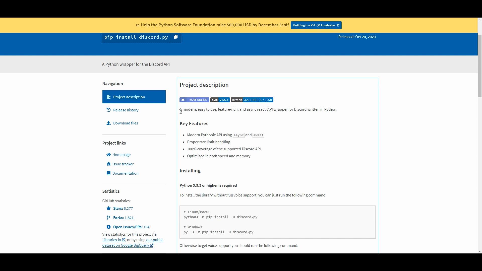Image resolution: width=482 pixels, height=271 pixels.
Task: Click the Python versions 3.5-3.8 badge
Action: pos(252,100)
